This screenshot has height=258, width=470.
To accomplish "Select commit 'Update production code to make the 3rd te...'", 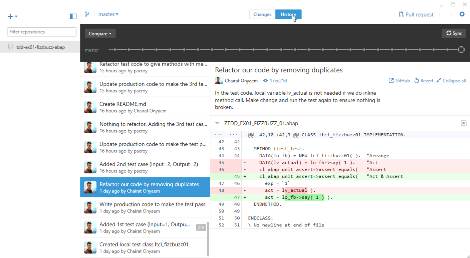I will tap(145, 87).
